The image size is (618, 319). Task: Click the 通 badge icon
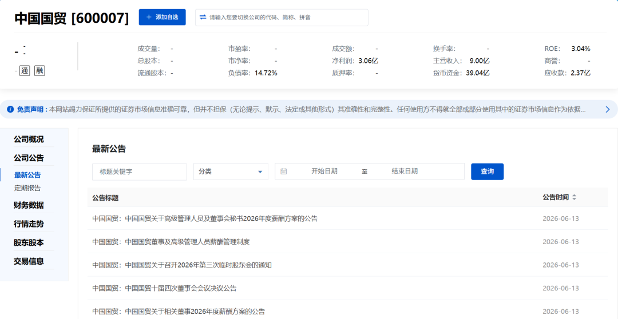[25, 71]
